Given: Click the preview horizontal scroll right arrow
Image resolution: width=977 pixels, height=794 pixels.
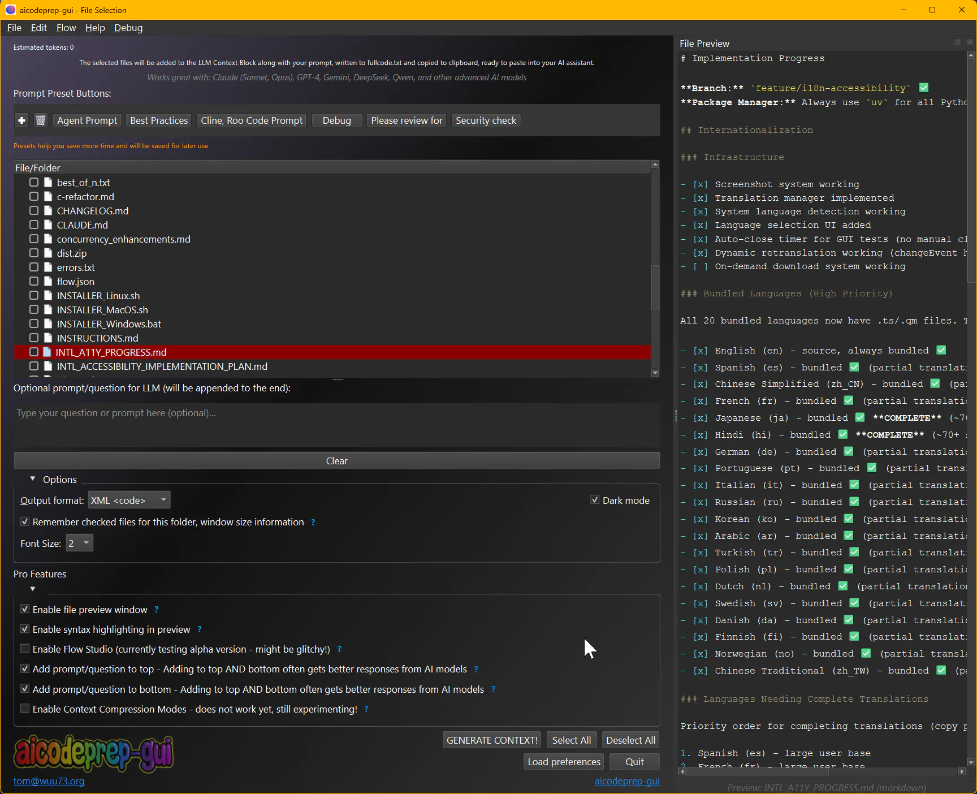Looking at the screenshot, I should point(962,771).
